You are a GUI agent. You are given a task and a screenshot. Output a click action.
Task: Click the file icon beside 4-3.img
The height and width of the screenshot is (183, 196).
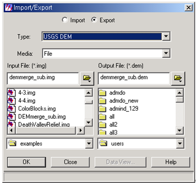[x=12, y=93]
